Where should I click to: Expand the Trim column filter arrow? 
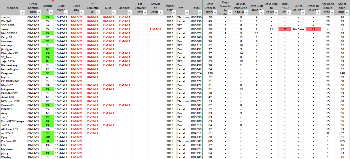pyautogui.click(x=187, y=13)
